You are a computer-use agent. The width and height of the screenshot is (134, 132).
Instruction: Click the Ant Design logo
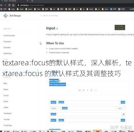click(x=6, y=16)
